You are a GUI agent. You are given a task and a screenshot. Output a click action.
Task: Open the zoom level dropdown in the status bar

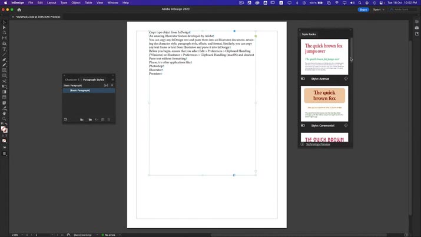[22, 235]
